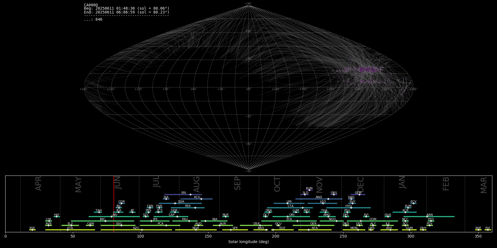The image size is (497, 248).
Task: Click the HVI shower label
Action: pyautogui.click(x=57, y=215)
